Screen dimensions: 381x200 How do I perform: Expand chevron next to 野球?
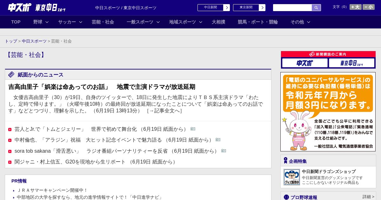(x=47, y=22)
